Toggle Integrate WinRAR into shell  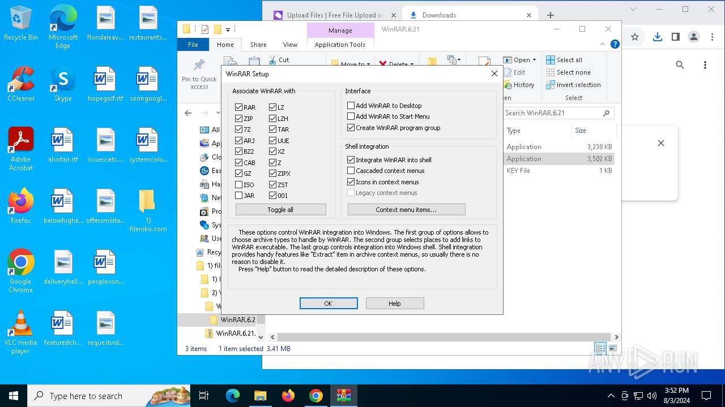[351, 160]
